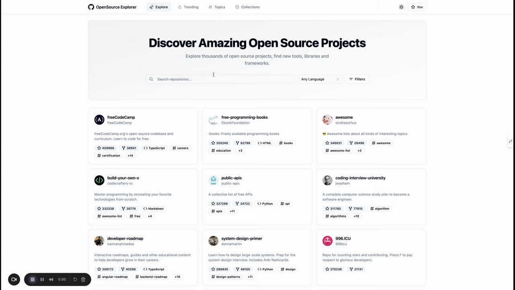Click the EbookFoundation avatar image

click(x=213, y=120)
